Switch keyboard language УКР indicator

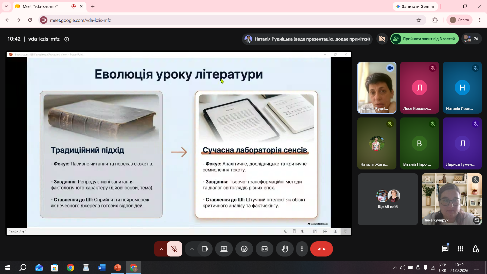pyautogui.click(x=443, y=268)
